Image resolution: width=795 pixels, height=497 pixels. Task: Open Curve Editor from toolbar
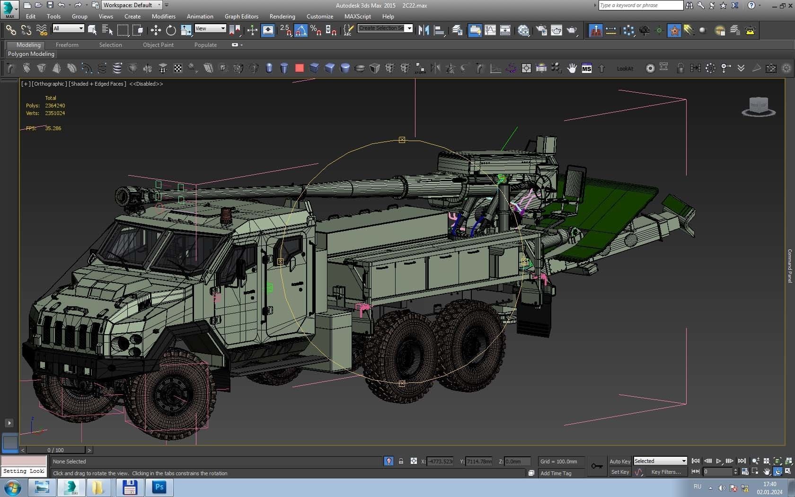(x=490, y=30)
